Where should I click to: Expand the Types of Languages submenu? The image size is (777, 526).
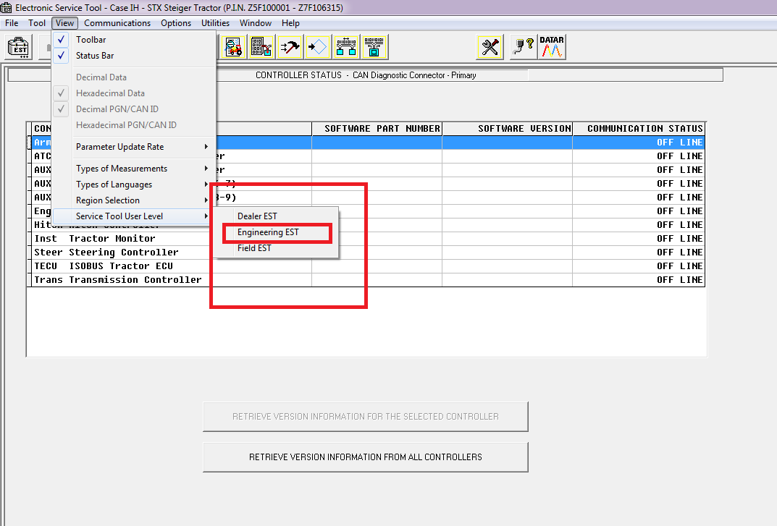134,184
